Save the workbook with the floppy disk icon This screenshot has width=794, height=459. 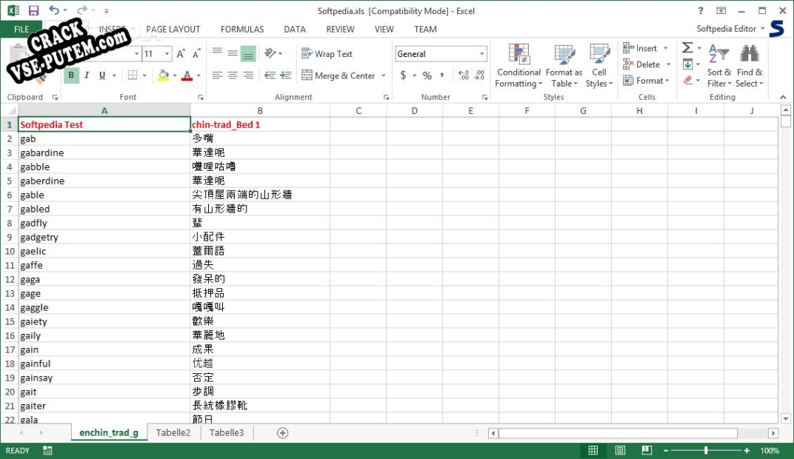click(33, 10)
